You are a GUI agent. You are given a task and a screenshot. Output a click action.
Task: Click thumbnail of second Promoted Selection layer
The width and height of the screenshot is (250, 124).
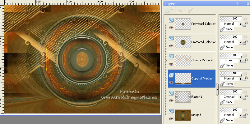pyautogui.click(x=183, y=42)
